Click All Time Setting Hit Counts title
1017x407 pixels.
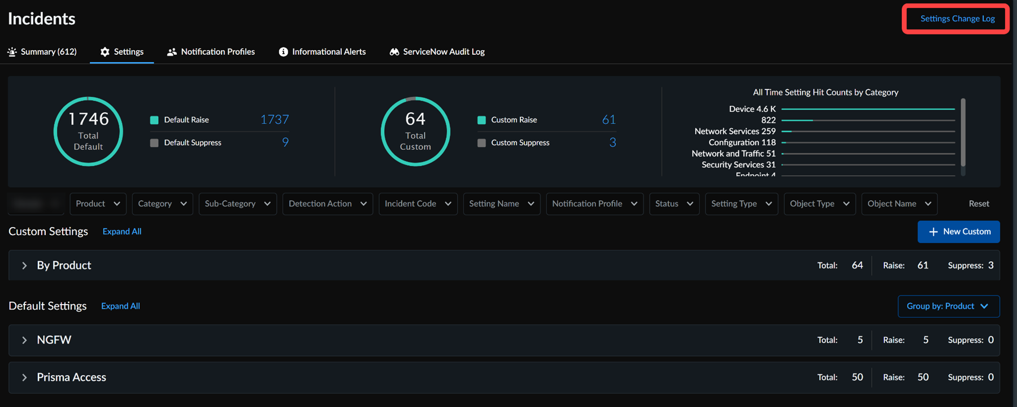point(825,92)
